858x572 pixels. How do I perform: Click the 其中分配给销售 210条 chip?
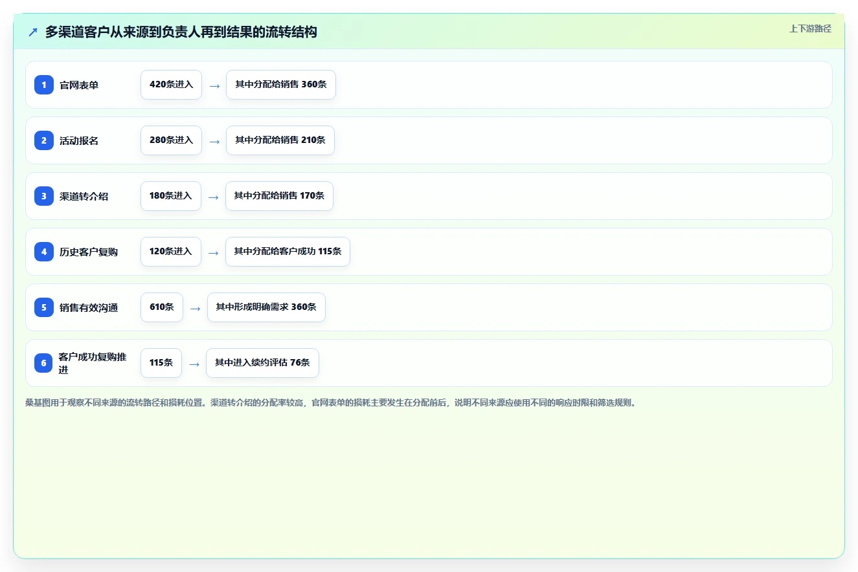[280, 140]
